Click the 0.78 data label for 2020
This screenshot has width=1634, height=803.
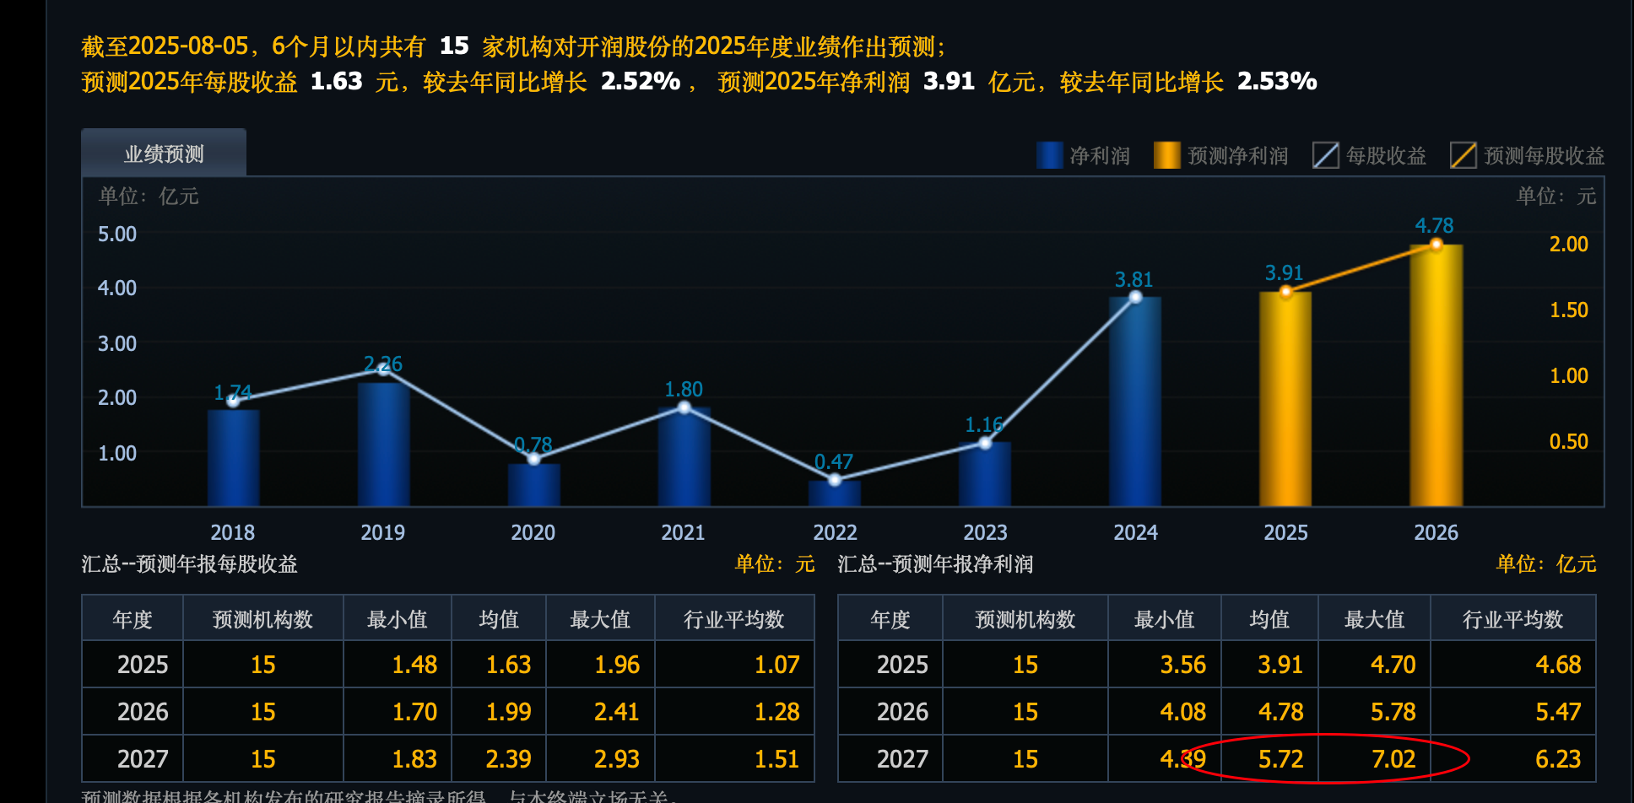click(533, 445)
